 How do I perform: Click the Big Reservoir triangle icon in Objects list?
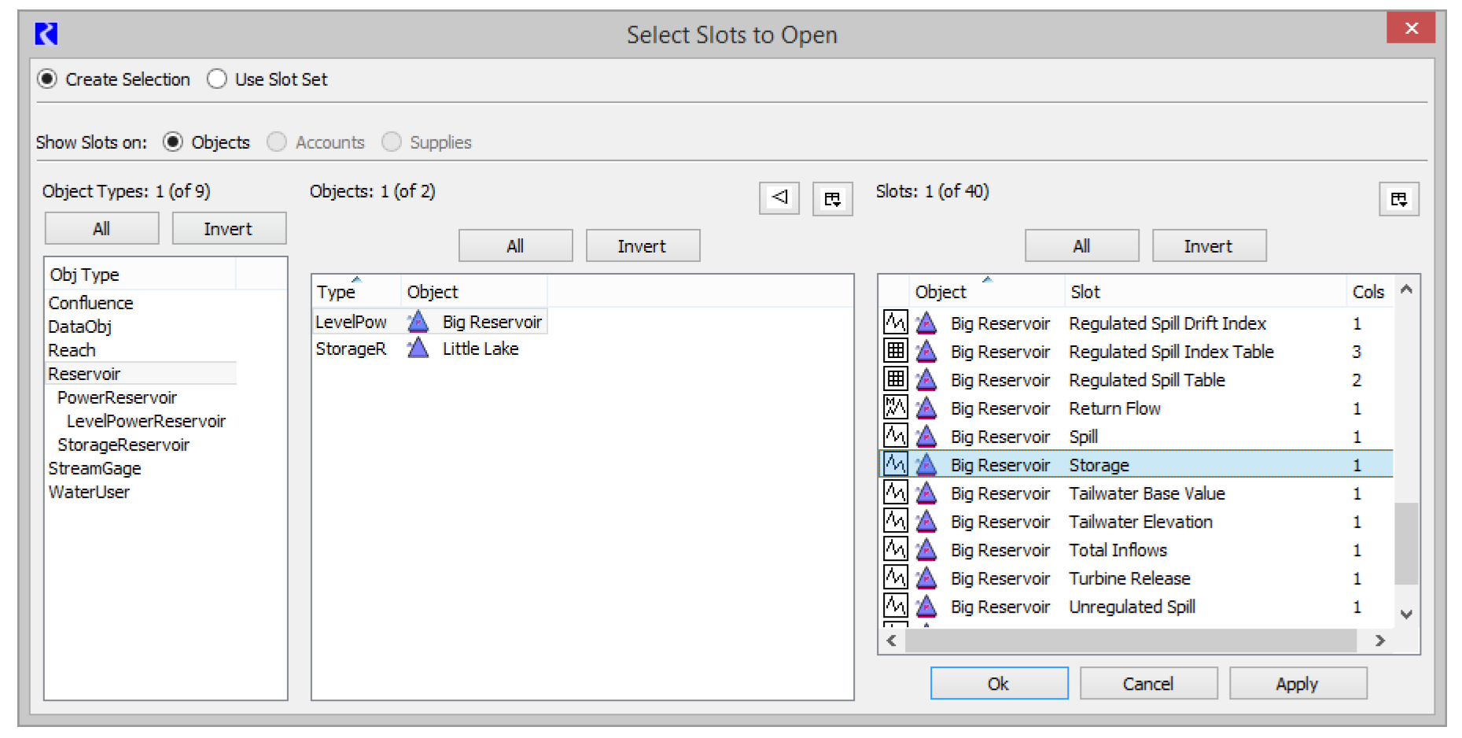click(418, 322)
